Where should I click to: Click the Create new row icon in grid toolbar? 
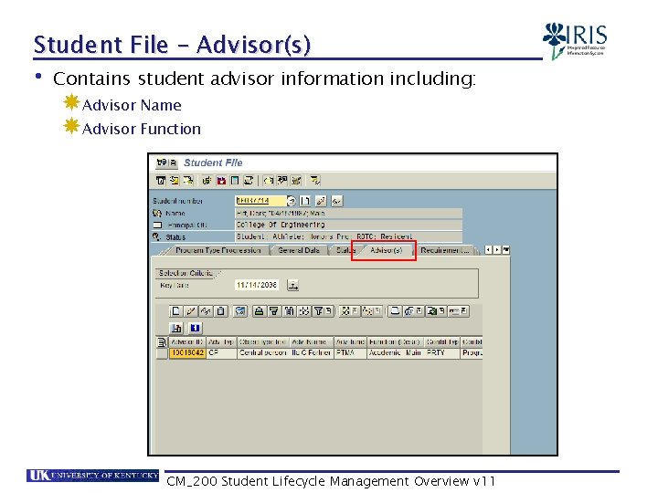click(x=175, y=311)
